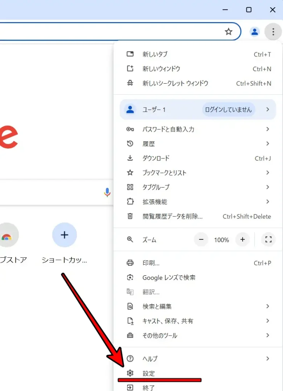The width and height of the screenshot is (283, 391).
Task: Click the question mark icon beside ヘルプ
Action: coord(130,359)
